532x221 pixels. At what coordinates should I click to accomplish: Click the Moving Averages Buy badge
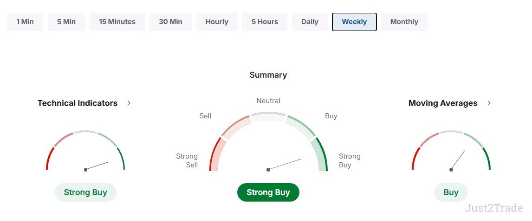[x=451, y=192]
